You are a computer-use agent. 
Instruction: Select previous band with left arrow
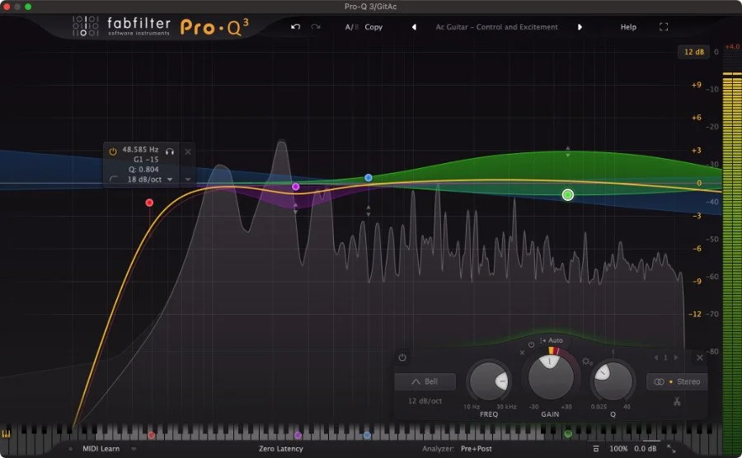coord(656,358)
